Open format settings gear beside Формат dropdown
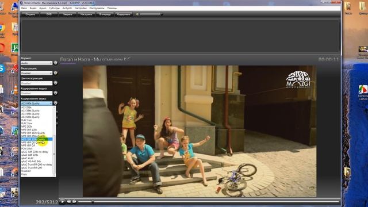 pyautogui.click(x=55, y=63)
